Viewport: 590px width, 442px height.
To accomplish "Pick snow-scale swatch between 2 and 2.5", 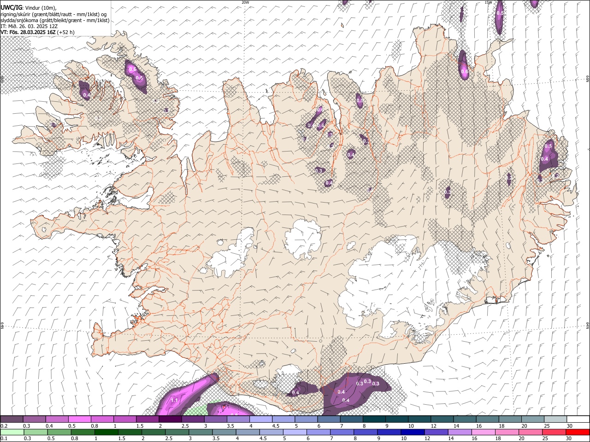I will 170,419.
